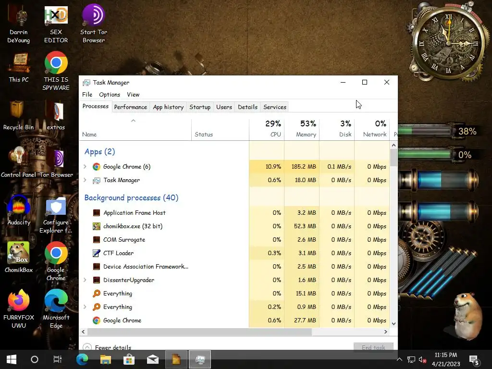The width and height of the screenshot is (492, 369).
Task: Click the horizontal scrollbar thumb
Action: [x=199, y=332]
